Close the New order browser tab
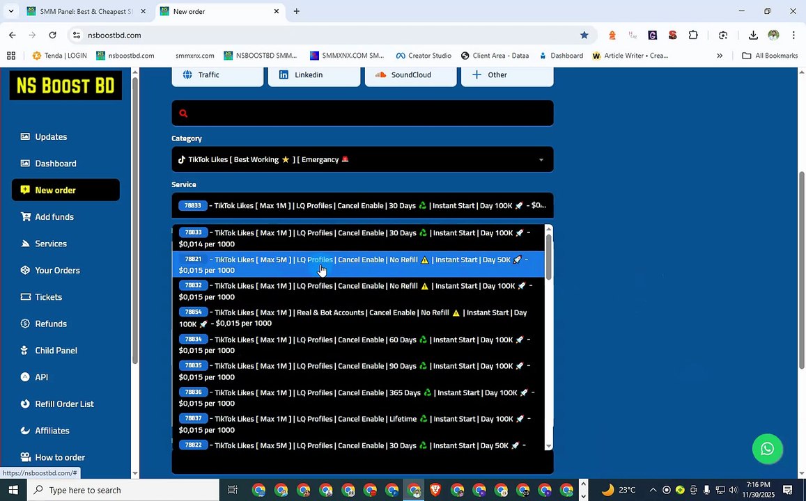Screen dimensions: 806x501 [276, 11]
